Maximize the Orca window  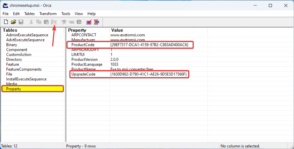click(270, 5)
